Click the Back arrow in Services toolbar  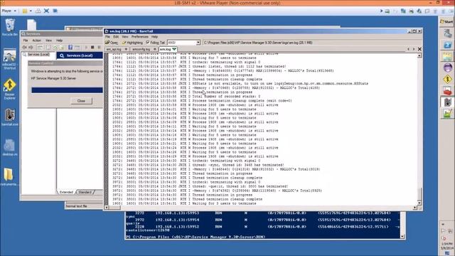[25, 48]
